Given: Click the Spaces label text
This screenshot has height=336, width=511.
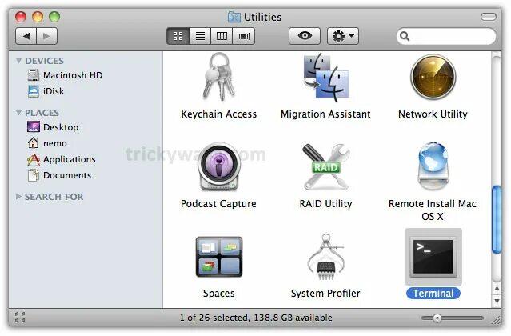Looking at the screenshot, I should (x=218, y=294).
